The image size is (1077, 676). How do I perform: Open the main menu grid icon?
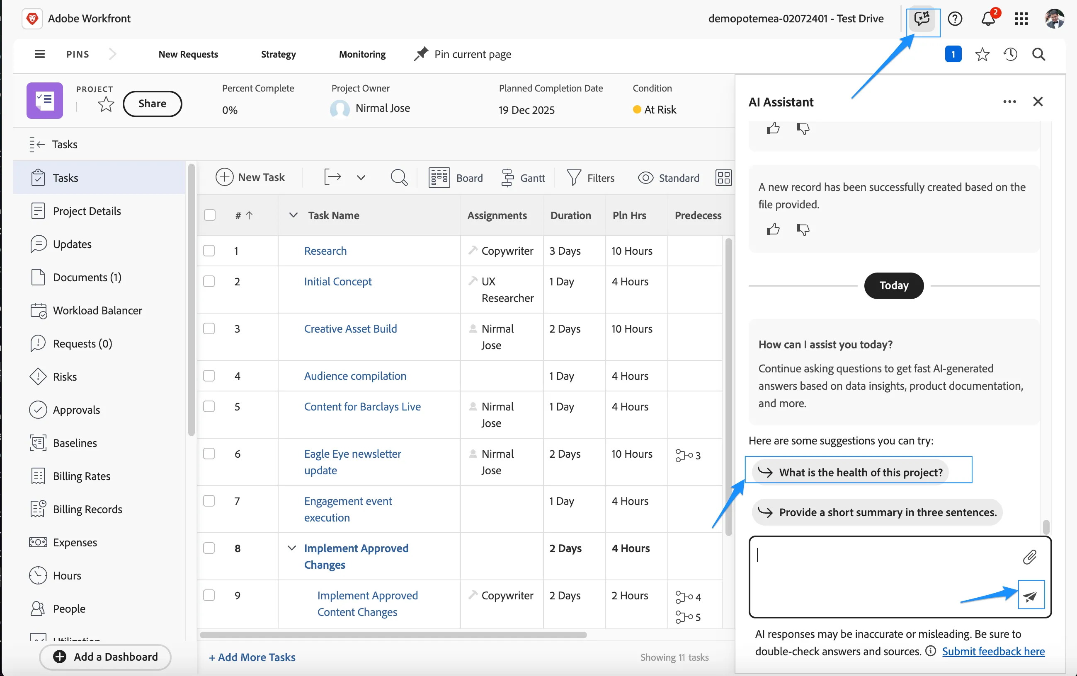tap(1021, 19)
